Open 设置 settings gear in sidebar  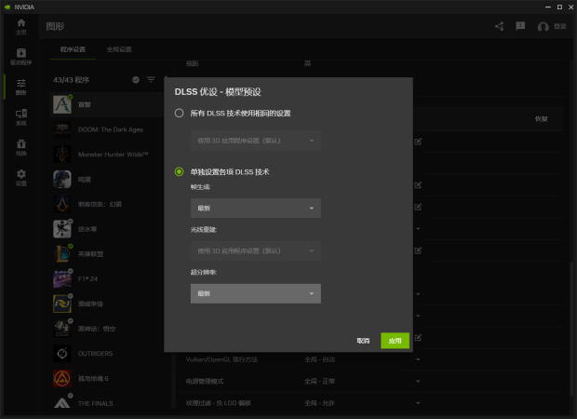point(21,178)
